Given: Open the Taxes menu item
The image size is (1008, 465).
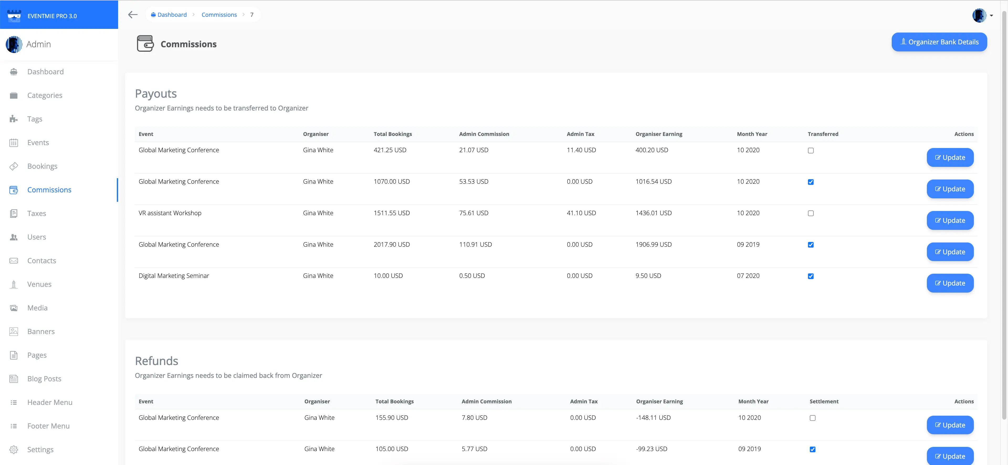Looking at the screenshot, I should [37, 214].
